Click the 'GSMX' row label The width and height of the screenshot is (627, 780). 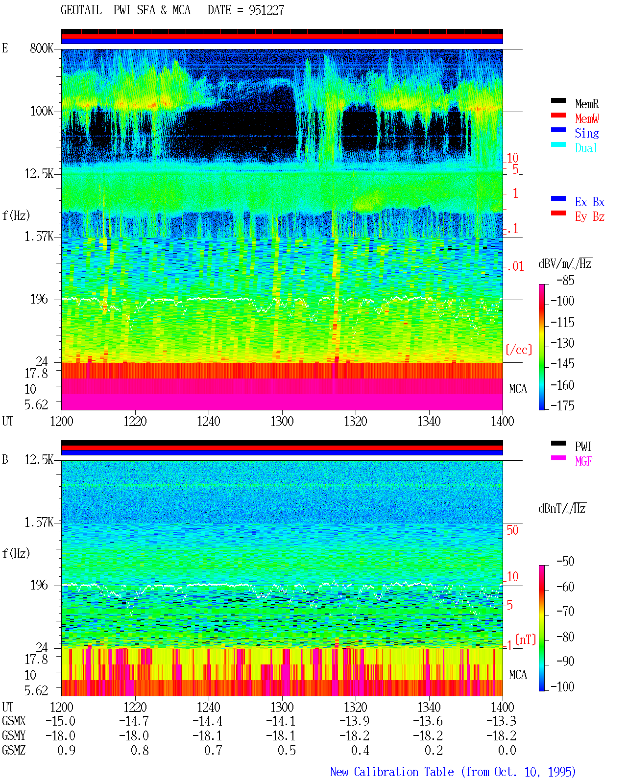pyautogui.click(x=14, y=721)
